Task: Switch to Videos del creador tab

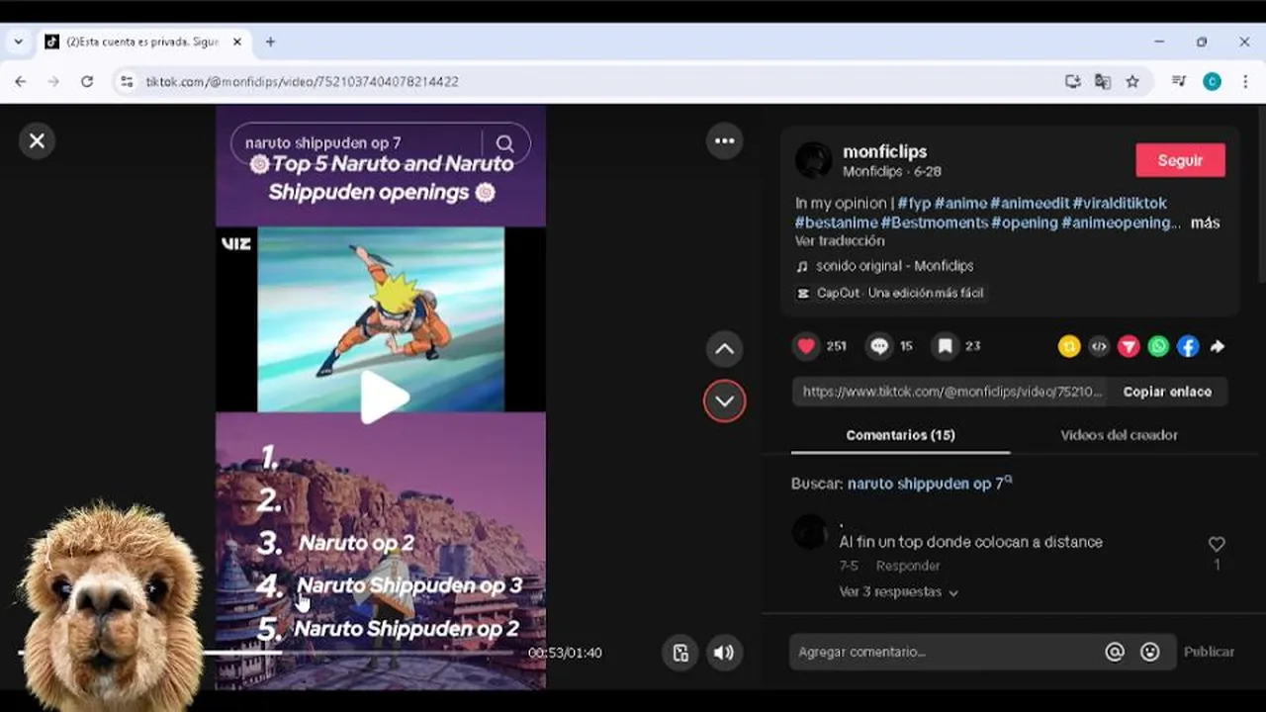Action: coord(1119,435)
